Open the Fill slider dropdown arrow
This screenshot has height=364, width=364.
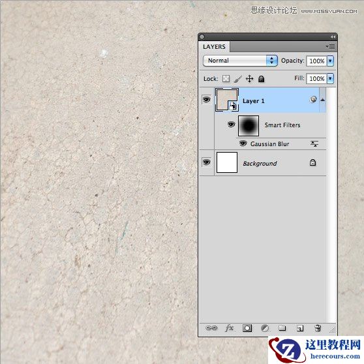[x=330, y=78]
